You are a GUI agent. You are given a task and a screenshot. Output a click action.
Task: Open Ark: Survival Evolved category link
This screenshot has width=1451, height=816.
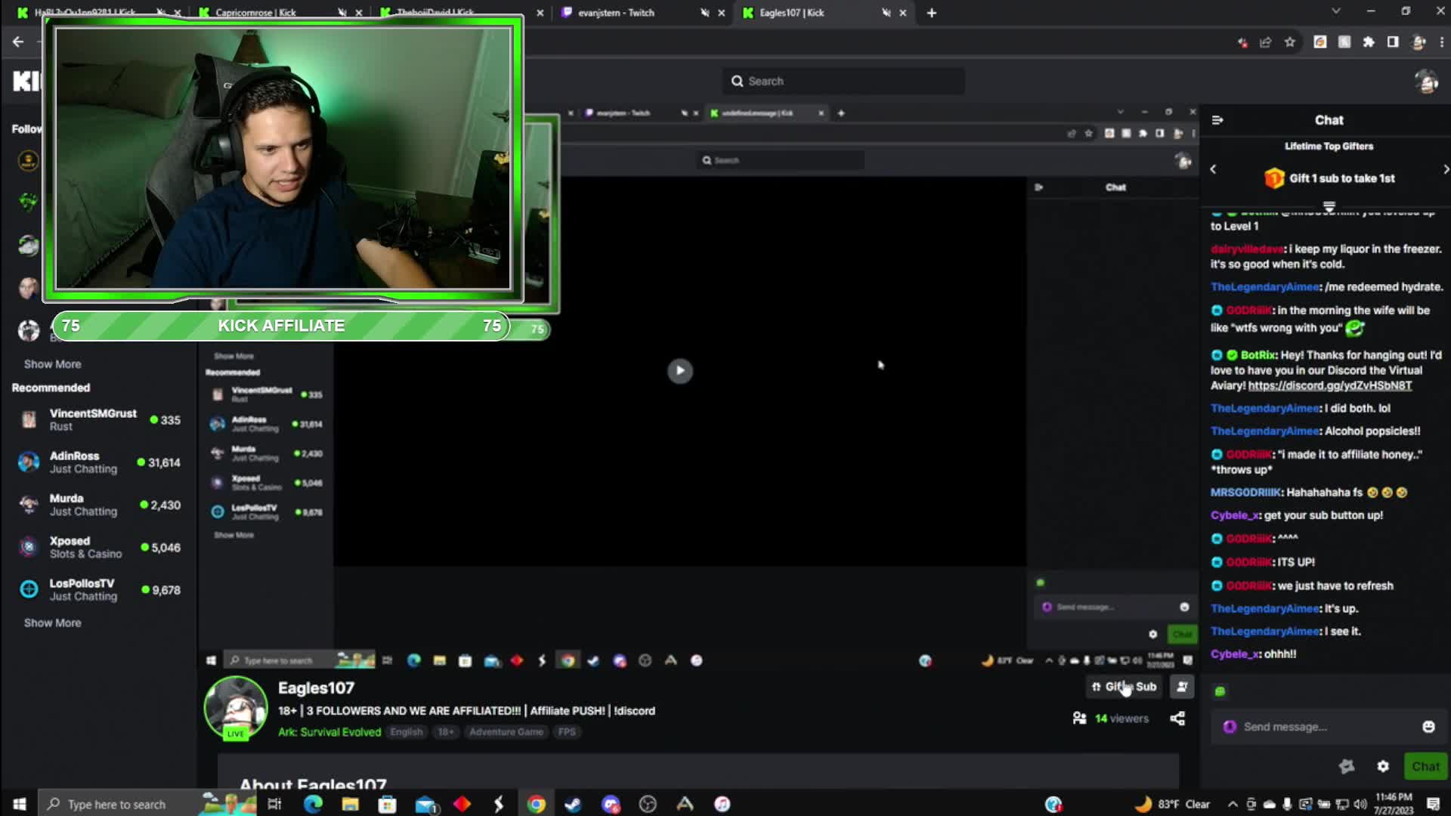329,731
